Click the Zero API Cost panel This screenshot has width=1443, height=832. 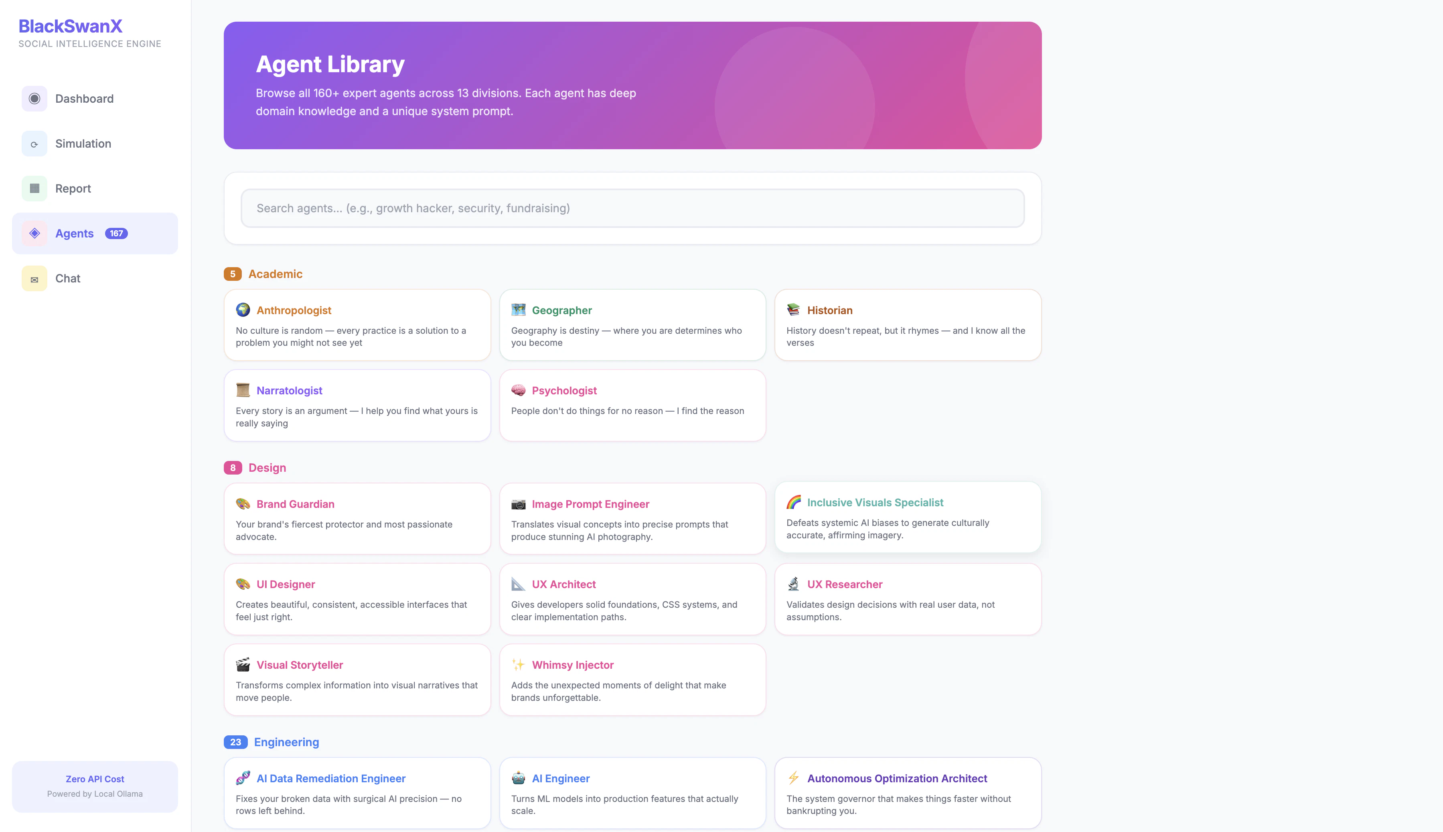pyautogui.click(x=95, y=786)
